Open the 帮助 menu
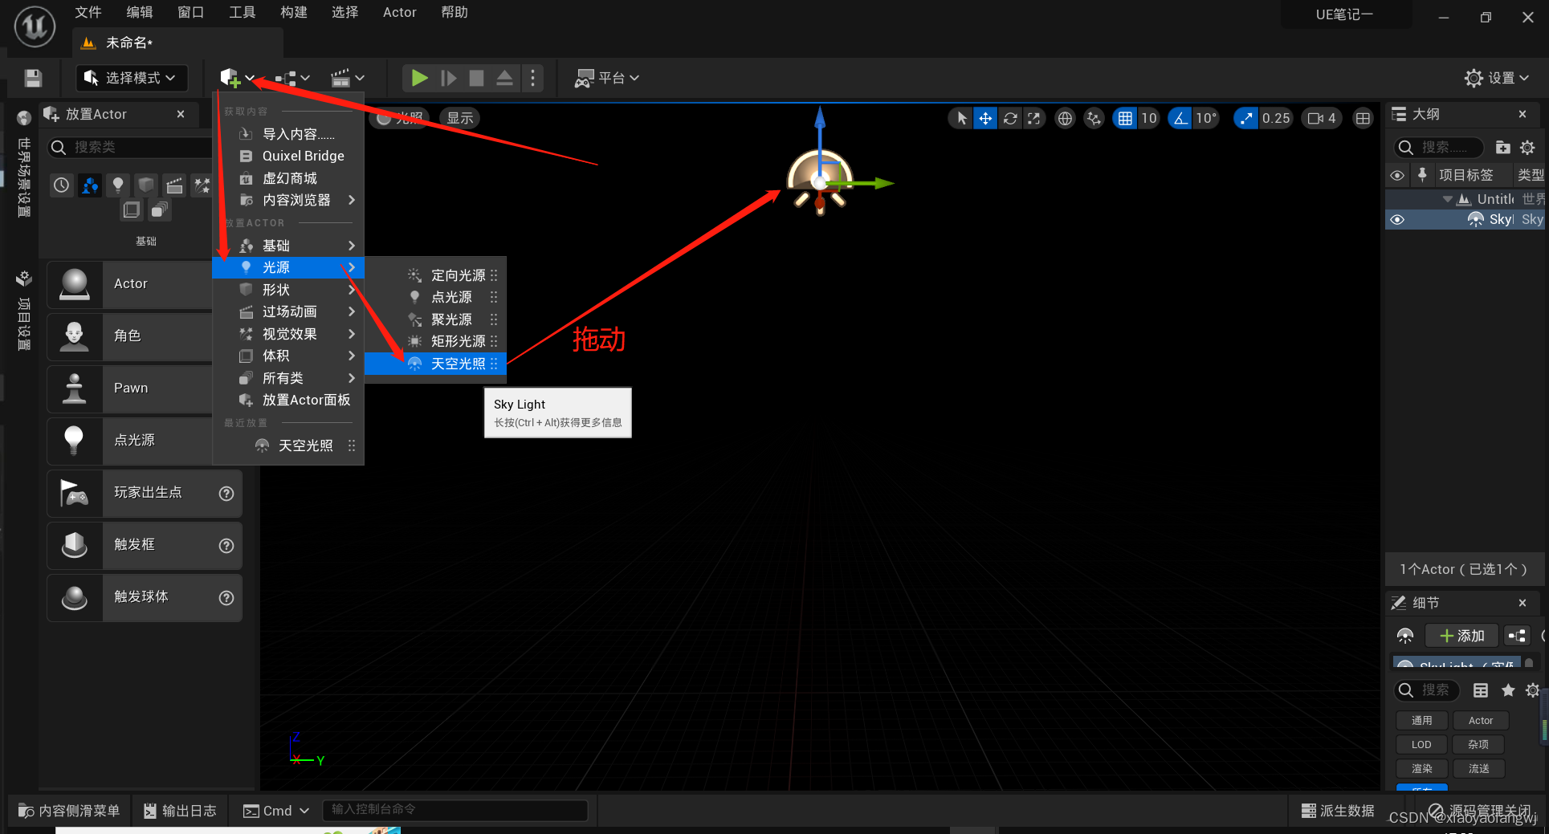The height and width of the screenshot is (834, 1549). 455,12
